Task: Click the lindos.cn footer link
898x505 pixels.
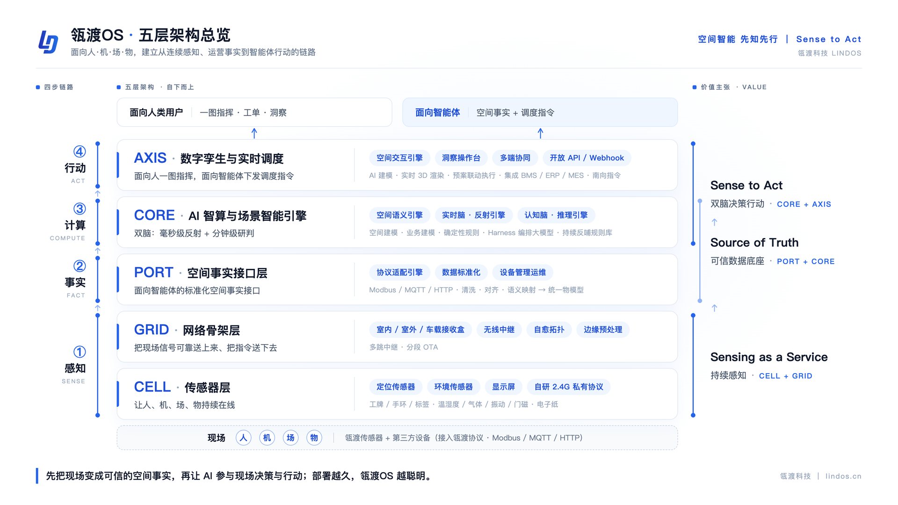Action: tap(843, 476)
